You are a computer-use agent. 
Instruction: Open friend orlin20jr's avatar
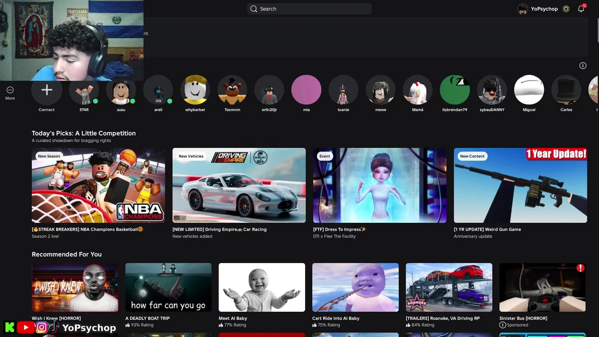pos(269,90)
